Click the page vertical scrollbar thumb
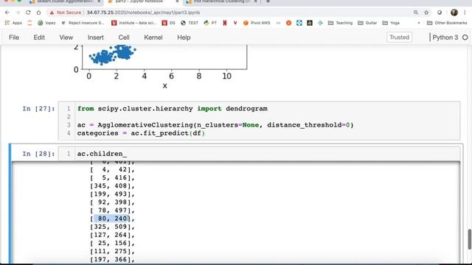The image size is (472, 265). click(469, 239)
